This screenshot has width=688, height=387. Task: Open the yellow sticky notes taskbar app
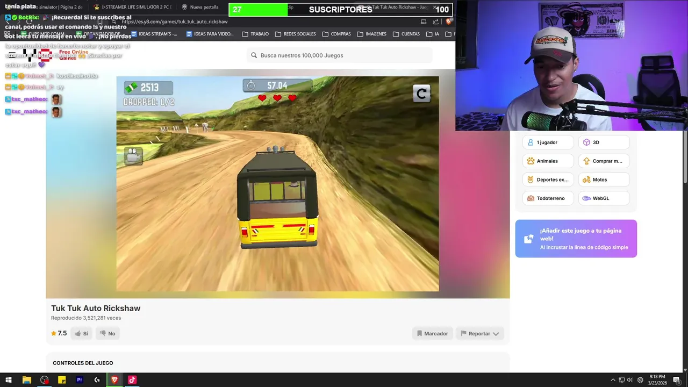62,380
